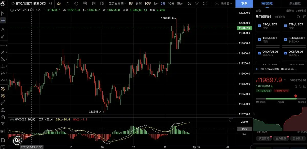Click the BTC/USDT 欧易OKX symbol title

(x=31, y=4)
